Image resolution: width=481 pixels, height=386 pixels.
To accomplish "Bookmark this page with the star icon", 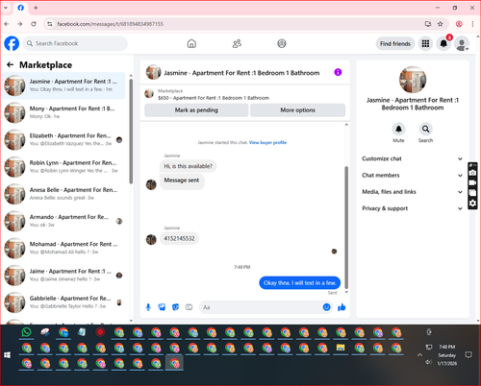I will pos(441,24).
